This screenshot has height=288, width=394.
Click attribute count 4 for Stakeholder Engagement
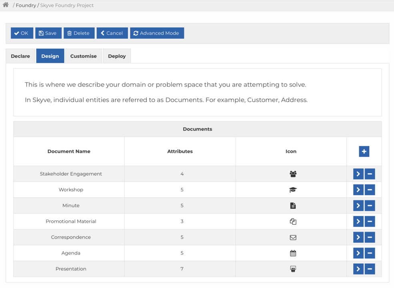[x=182, y=174]
